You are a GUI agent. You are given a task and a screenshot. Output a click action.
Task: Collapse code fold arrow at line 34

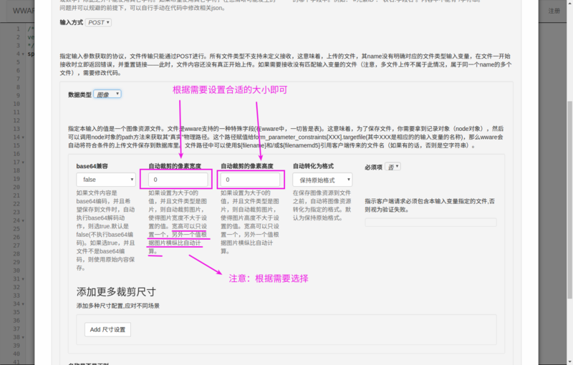(23, 303)
